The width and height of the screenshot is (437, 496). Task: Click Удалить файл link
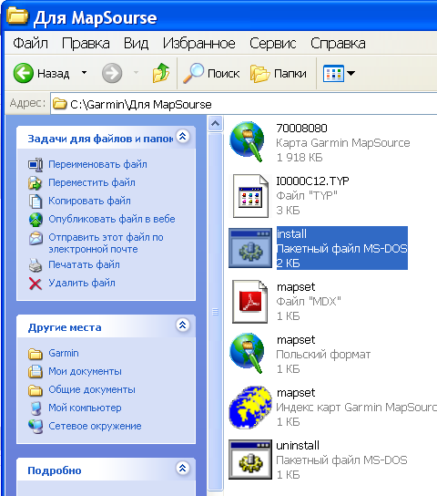point(82,283)
